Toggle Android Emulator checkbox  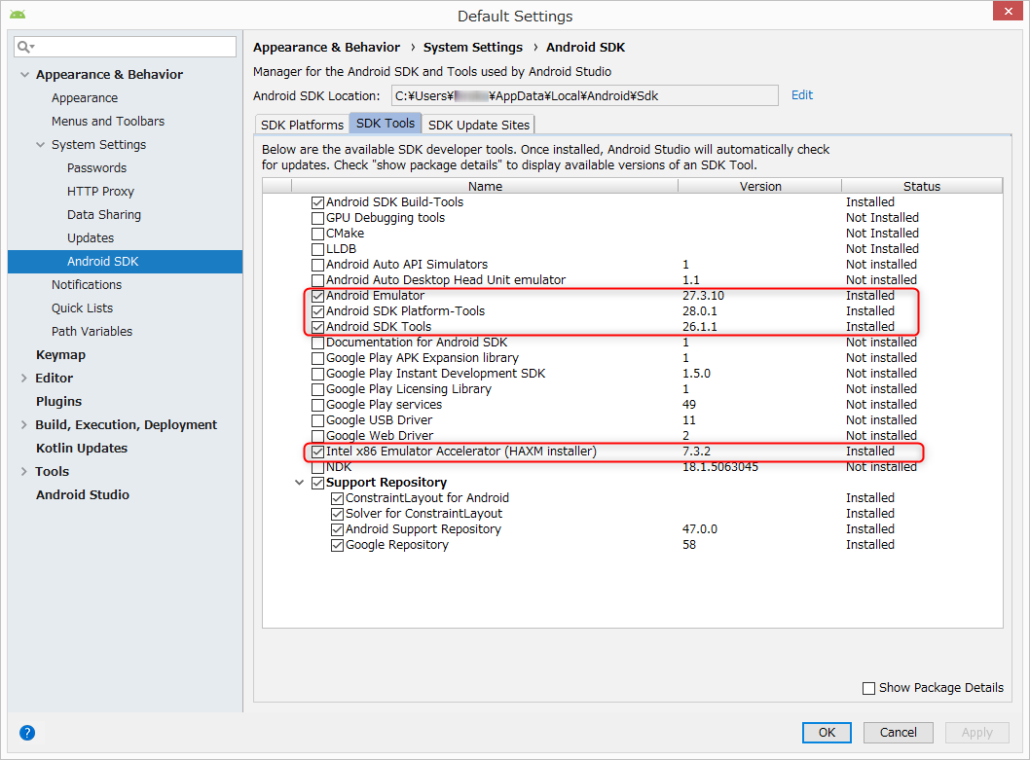tap(318, 296)
